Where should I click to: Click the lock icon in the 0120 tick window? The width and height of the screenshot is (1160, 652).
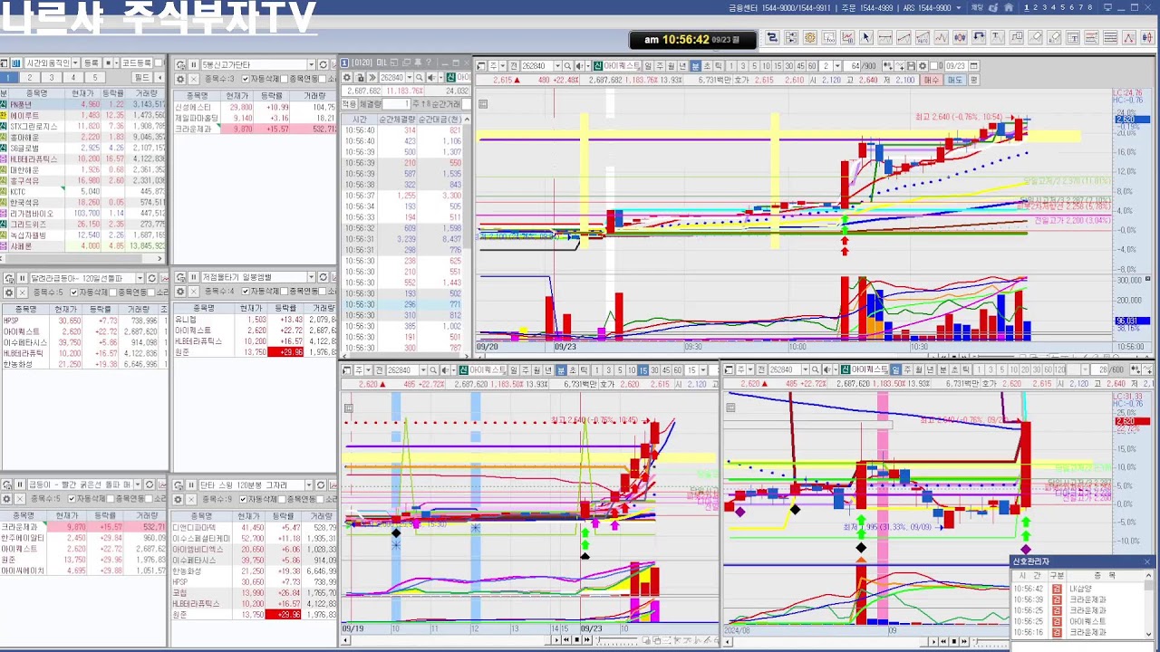[x=360, y=78]
